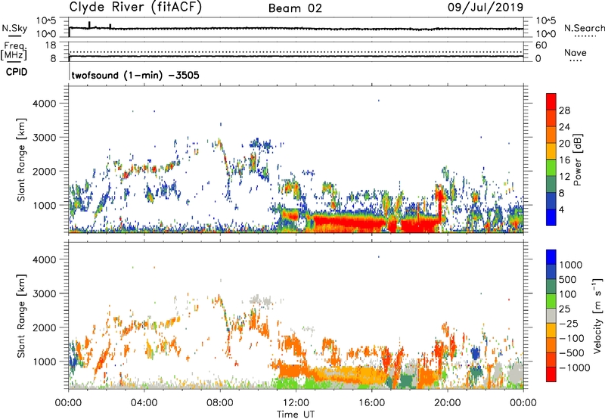The image size is (605, 419).
Task: Click power colorbar value '28'
Action: click(564, 110)
